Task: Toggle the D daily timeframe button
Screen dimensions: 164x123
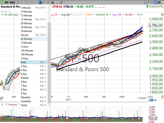Action: (x=40, y=3)
